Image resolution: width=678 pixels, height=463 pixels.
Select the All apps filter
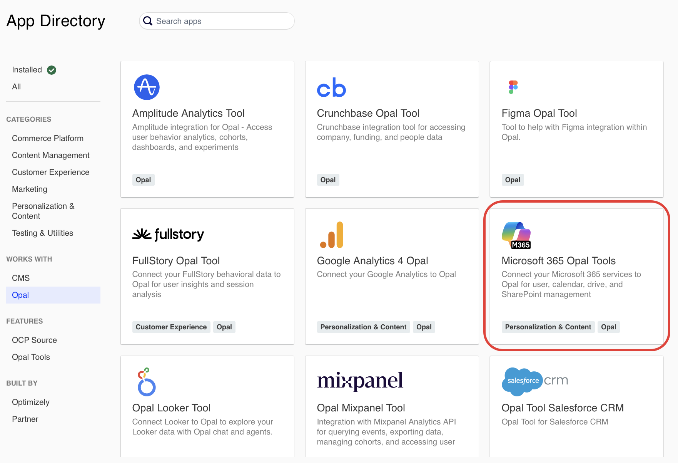click(x=17, y=87)
